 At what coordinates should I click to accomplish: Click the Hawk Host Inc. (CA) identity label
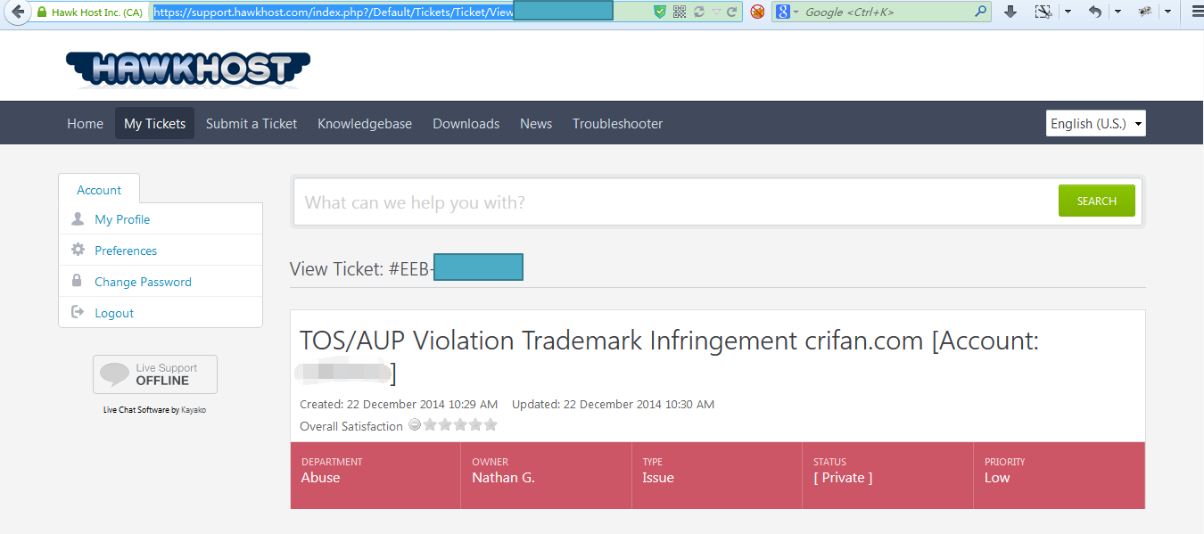(x=97, y=12)
